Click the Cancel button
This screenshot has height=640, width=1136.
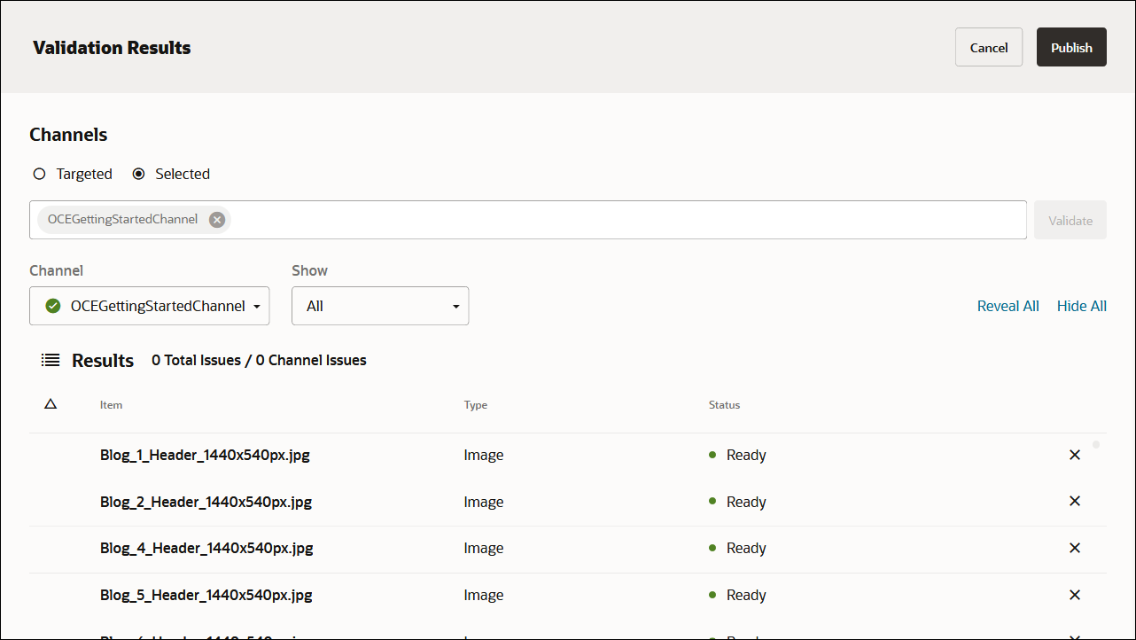tap(988, 47)
